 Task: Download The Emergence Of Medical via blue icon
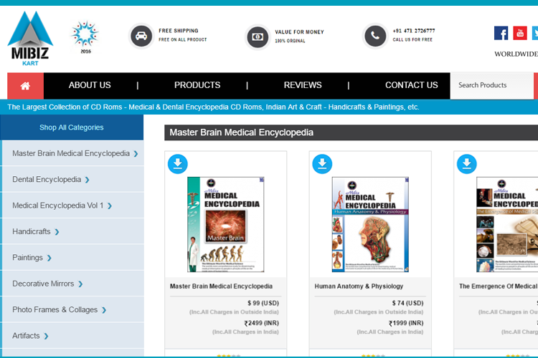pyautogui.click(x=467, y=164)
